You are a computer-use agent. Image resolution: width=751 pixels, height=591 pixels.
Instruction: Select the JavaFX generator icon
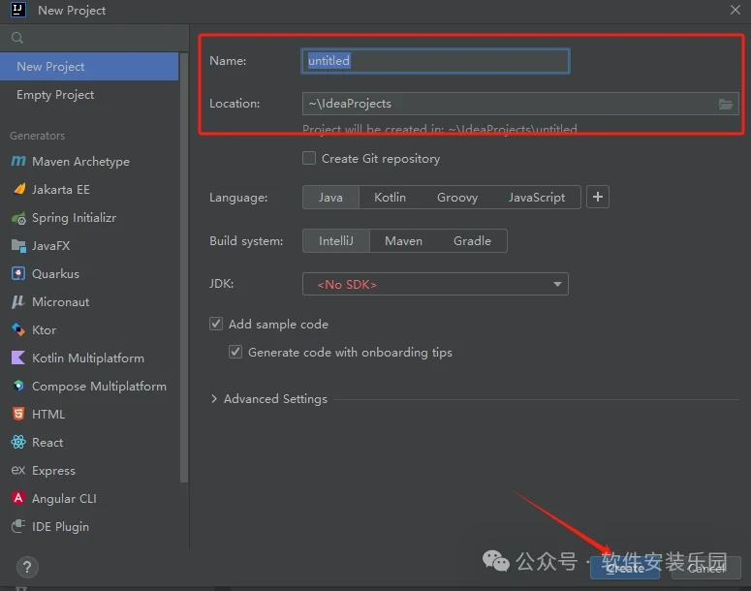18,246
